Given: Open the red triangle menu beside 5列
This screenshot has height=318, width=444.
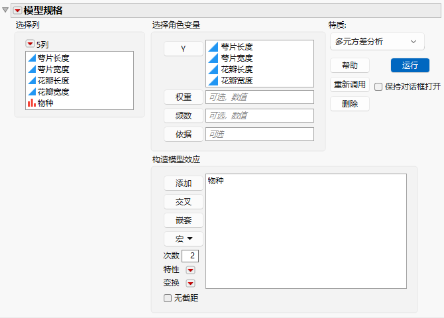Looking at the screenshot, I should tap(30, 44).
